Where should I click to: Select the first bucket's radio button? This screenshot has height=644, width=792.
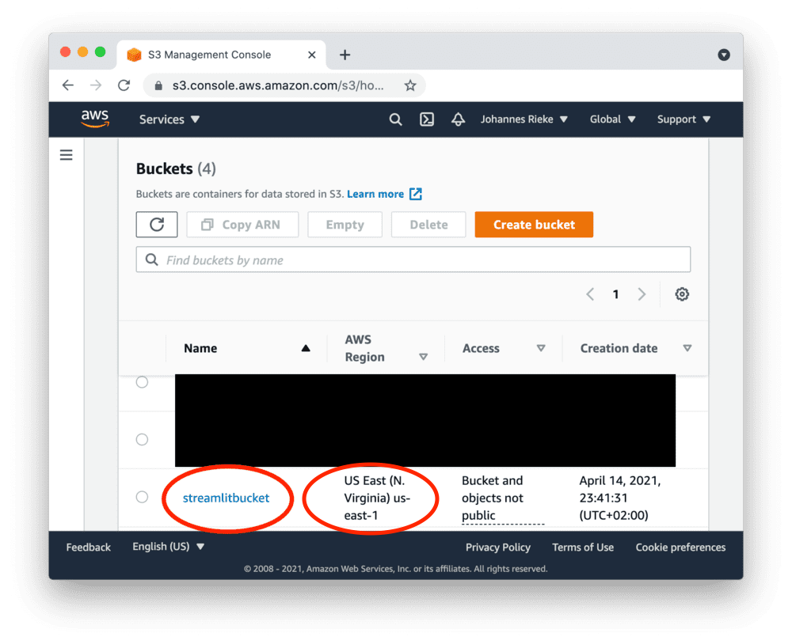coord(142,381)
